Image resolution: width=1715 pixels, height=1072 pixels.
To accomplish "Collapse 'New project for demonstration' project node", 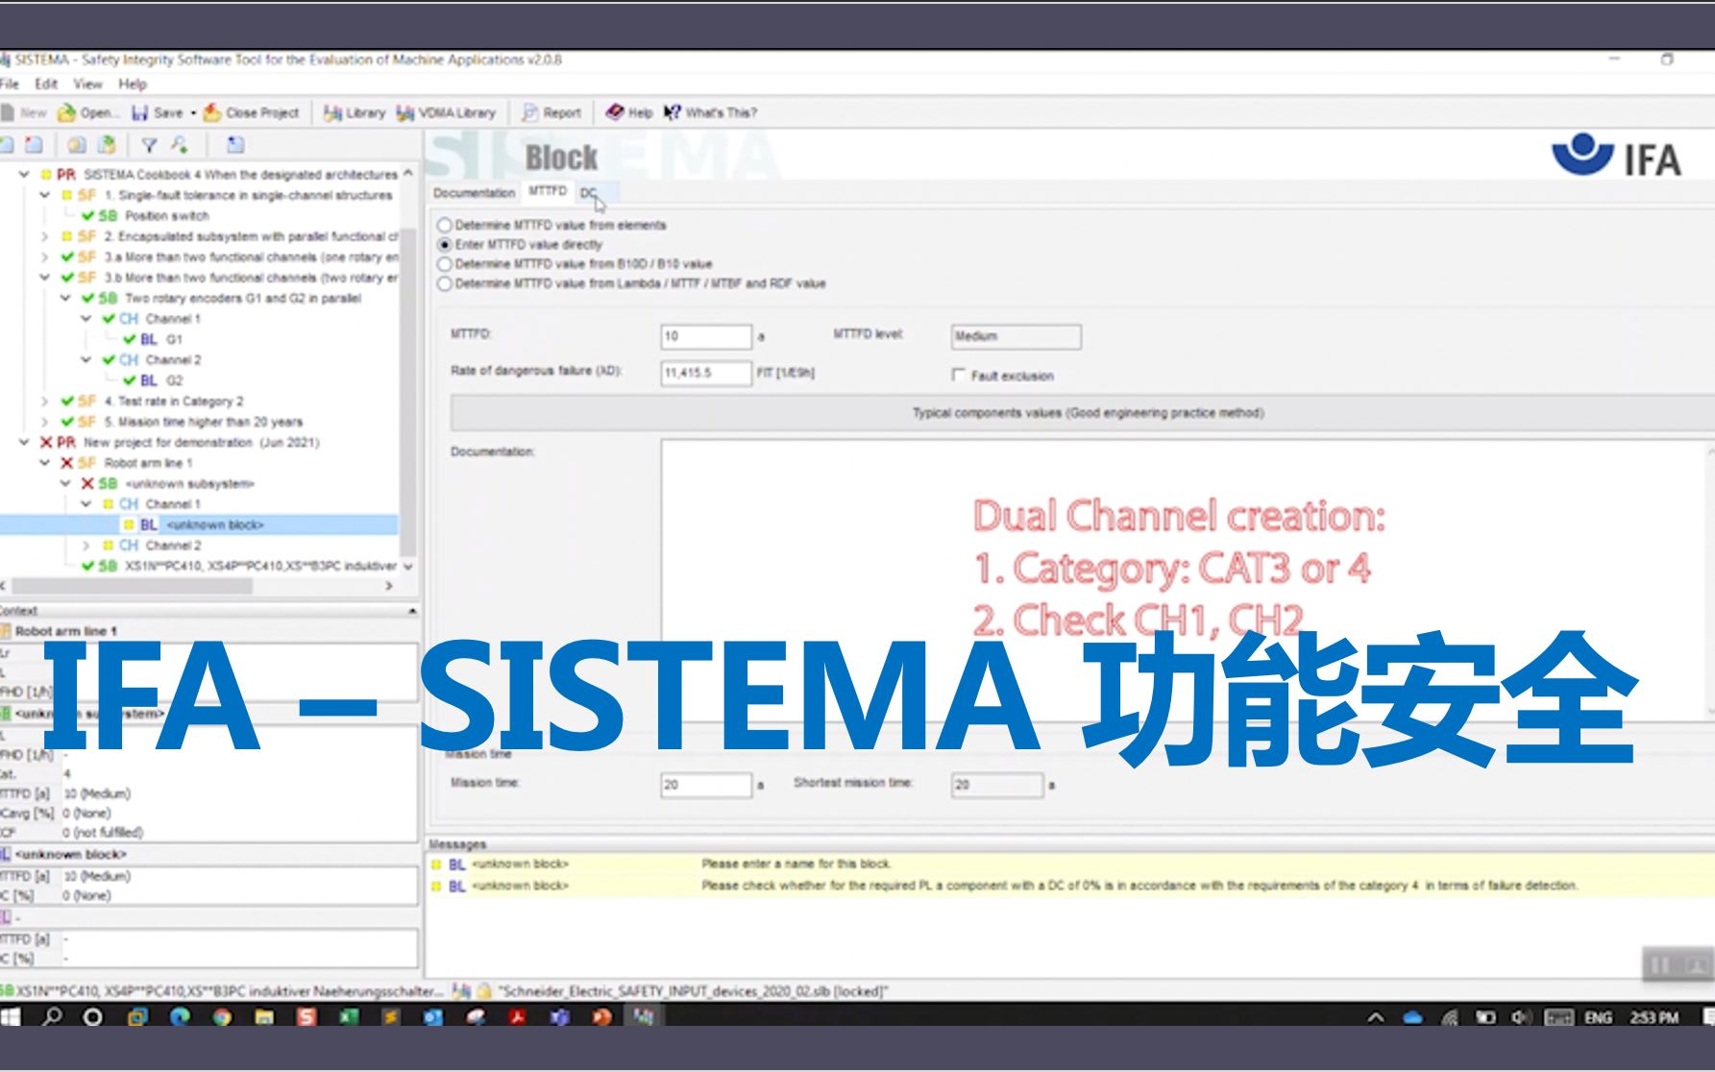I will click(x=24, y=443).
